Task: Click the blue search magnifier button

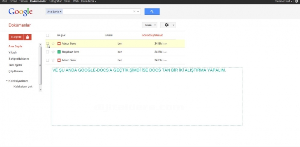Action: (x=152, y=11)
